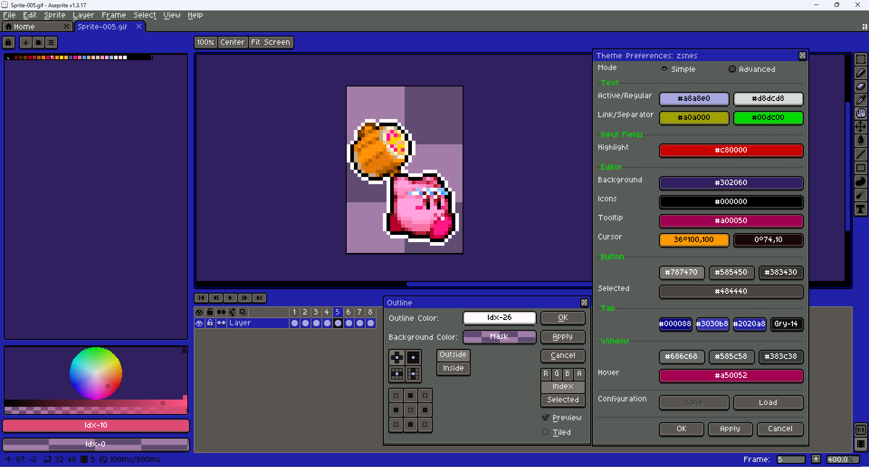Click Outside placement button
This screenshot has width=869, height=467.
453,355
